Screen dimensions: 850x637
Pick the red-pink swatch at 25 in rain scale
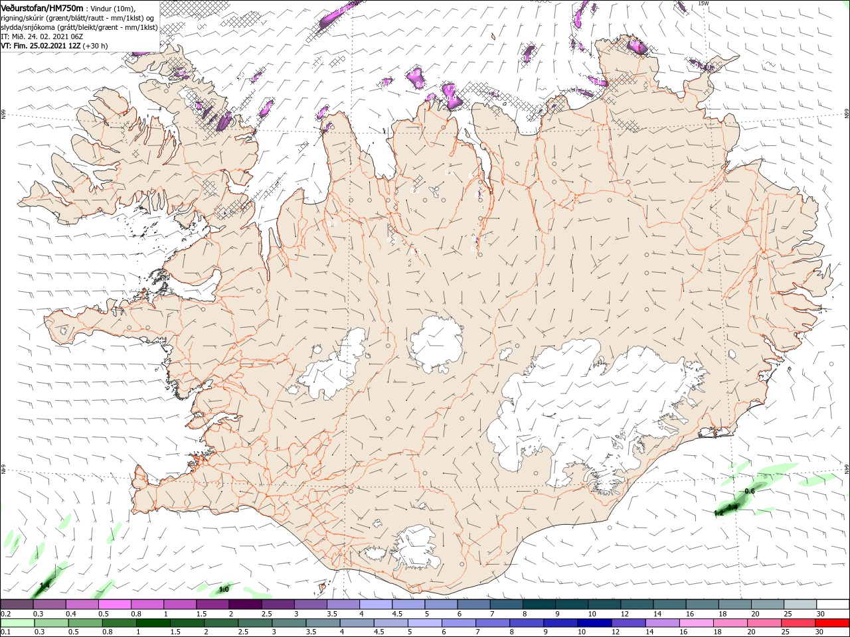click(x=799, y=623)
